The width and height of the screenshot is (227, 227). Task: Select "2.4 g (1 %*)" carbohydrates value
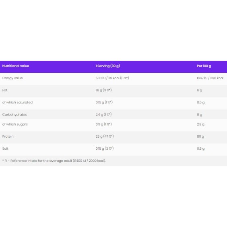coord(103,115)
